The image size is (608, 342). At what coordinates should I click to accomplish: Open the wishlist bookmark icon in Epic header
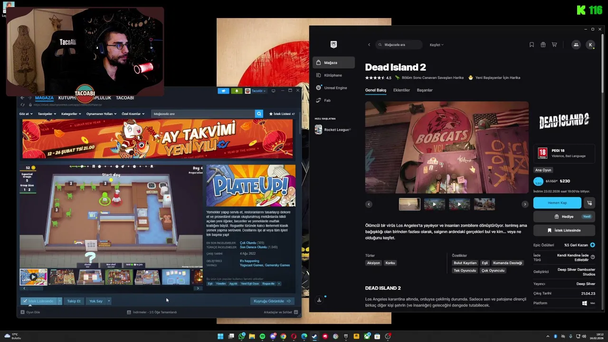coord(532,45)
